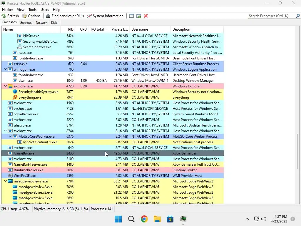
Task: Click the explorer.exe folder icon
Action: point(10,86)
